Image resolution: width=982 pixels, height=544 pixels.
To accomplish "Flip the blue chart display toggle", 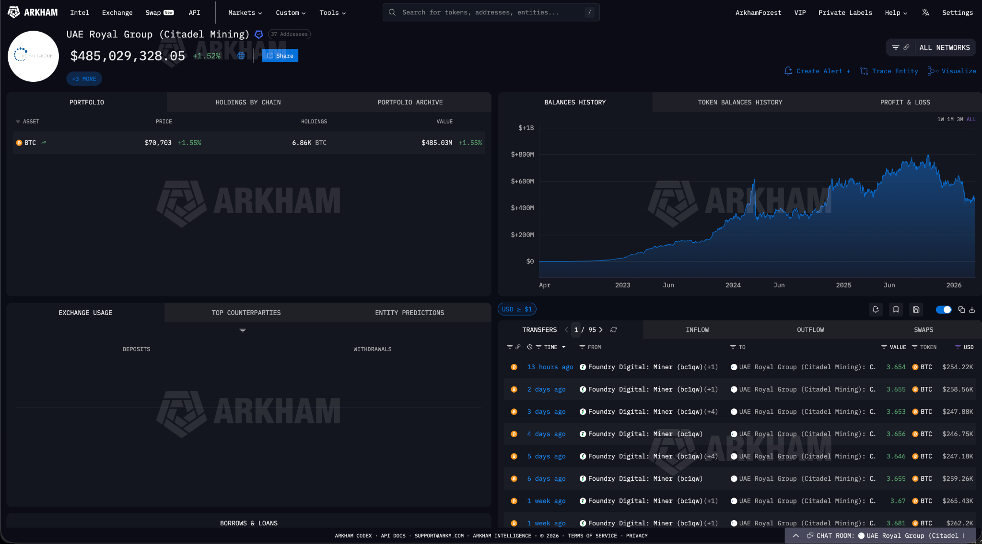I will [944, 310].
